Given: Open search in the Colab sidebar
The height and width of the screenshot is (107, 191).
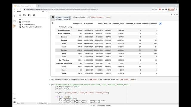Looking at the screenshot, I should [15, 16].
